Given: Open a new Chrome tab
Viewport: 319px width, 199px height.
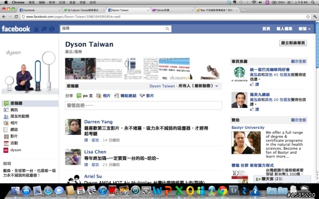Looking at the screenshot, I should pos(243,10).
